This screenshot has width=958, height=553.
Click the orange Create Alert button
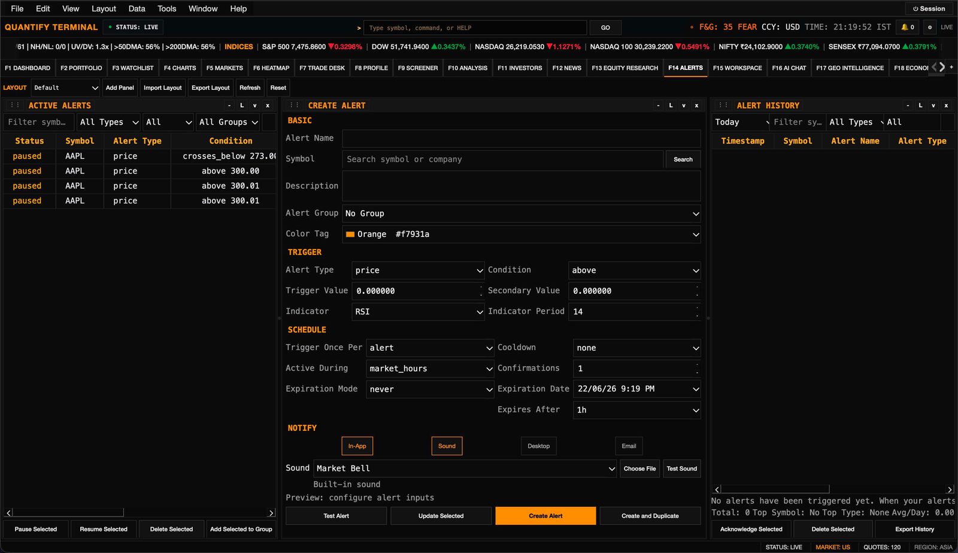[x=545, y=516]
